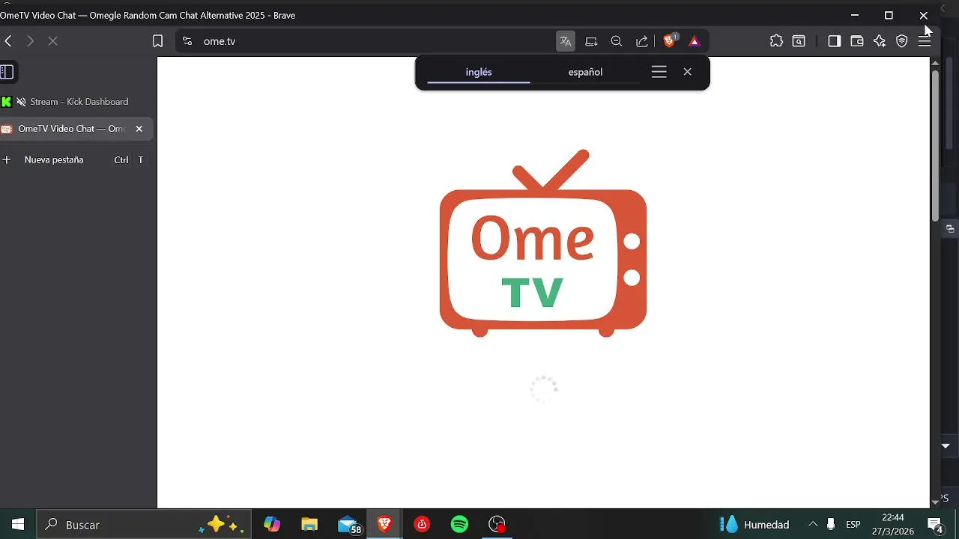Click the OmeTV logo image
Screen dimensions: 959x539
tap(543, 243)
